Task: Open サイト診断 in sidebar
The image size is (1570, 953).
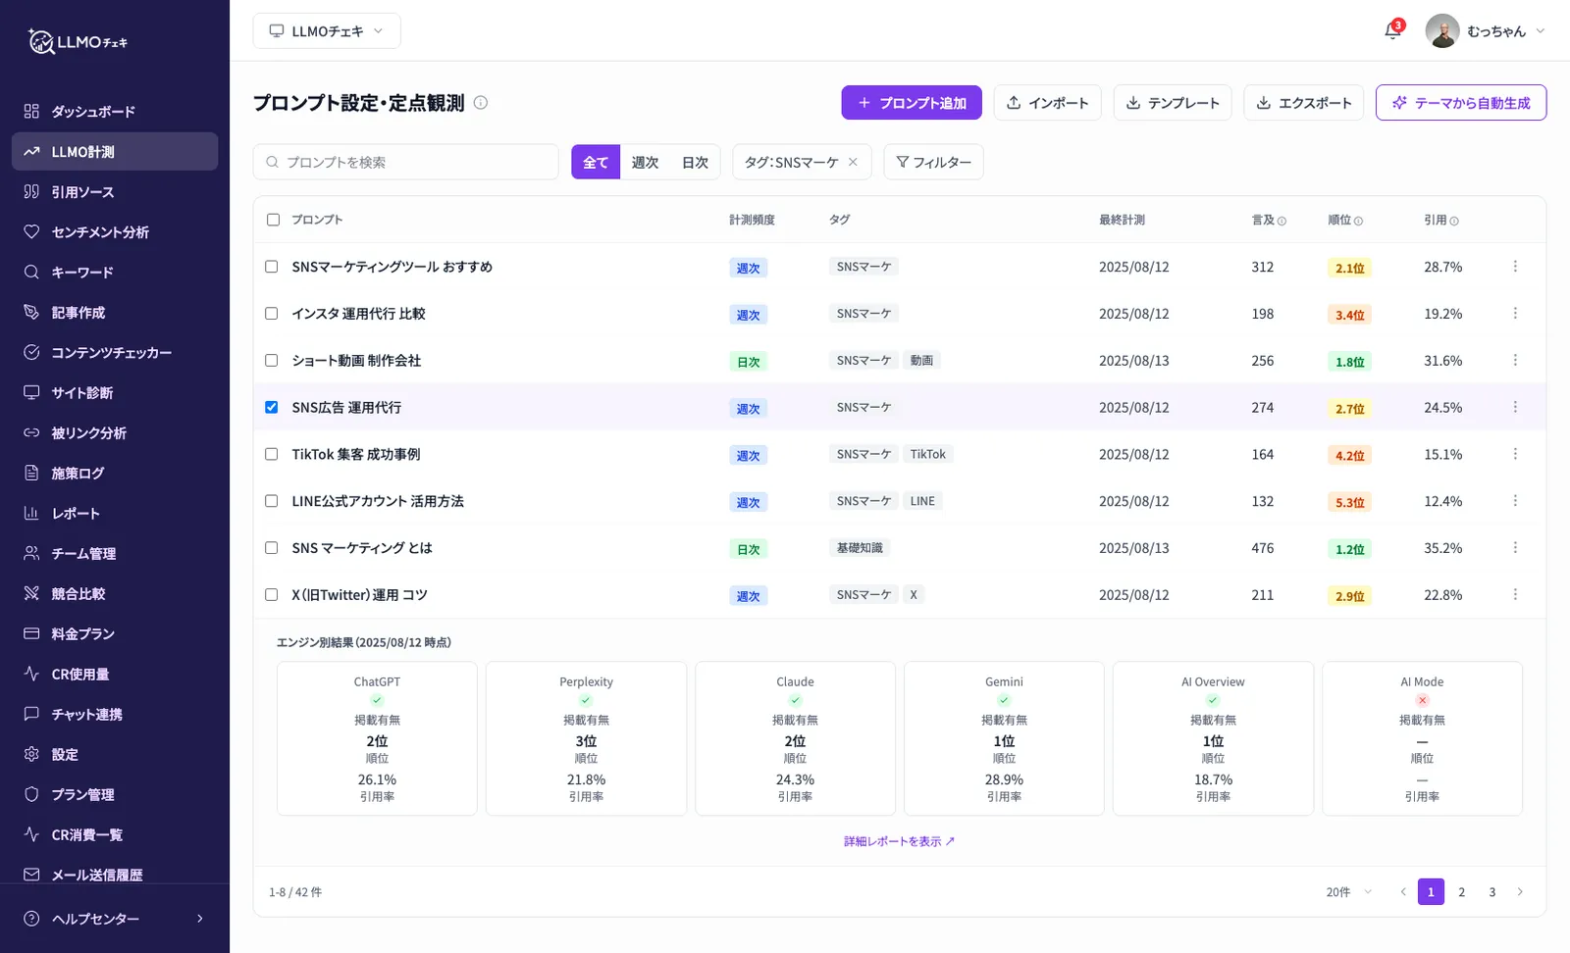Action: pos(115,393)
